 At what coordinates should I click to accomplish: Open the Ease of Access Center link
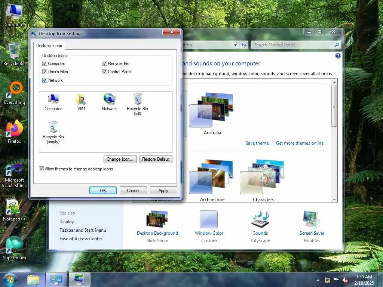click(81, 239)
